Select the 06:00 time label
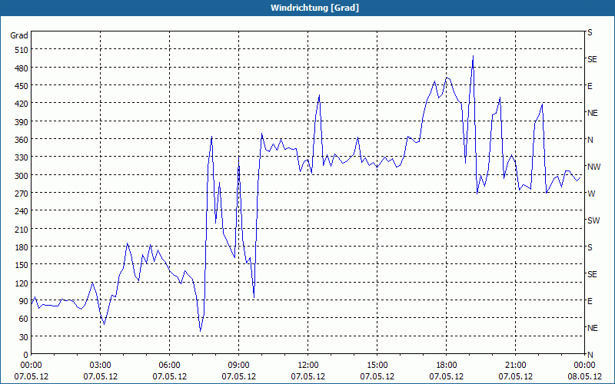Viewport: 615px width, 384px height. coord(169,366)
